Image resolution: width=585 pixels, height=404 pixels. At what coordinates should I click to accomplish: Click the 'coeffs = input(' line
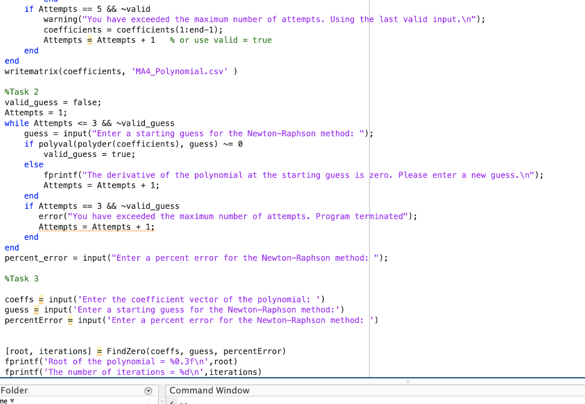tap(165, 299)
